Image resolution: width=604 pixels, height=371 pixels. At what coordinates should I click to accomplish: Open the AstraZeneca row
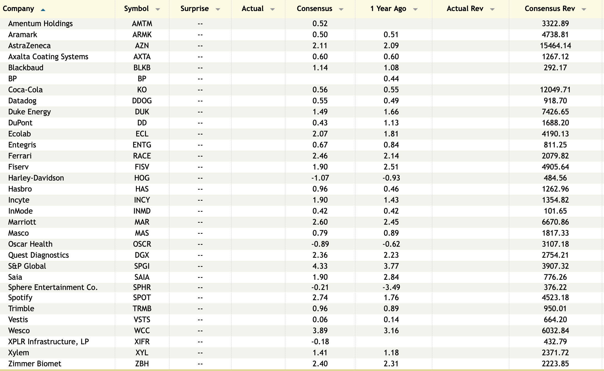click(x=30, y=46)
